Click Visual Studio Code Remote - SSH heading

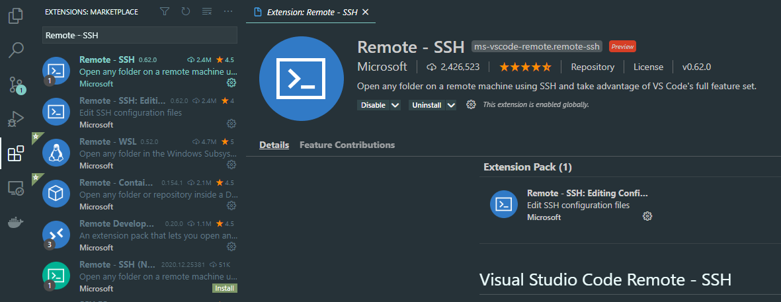click(x=605, y=280)
